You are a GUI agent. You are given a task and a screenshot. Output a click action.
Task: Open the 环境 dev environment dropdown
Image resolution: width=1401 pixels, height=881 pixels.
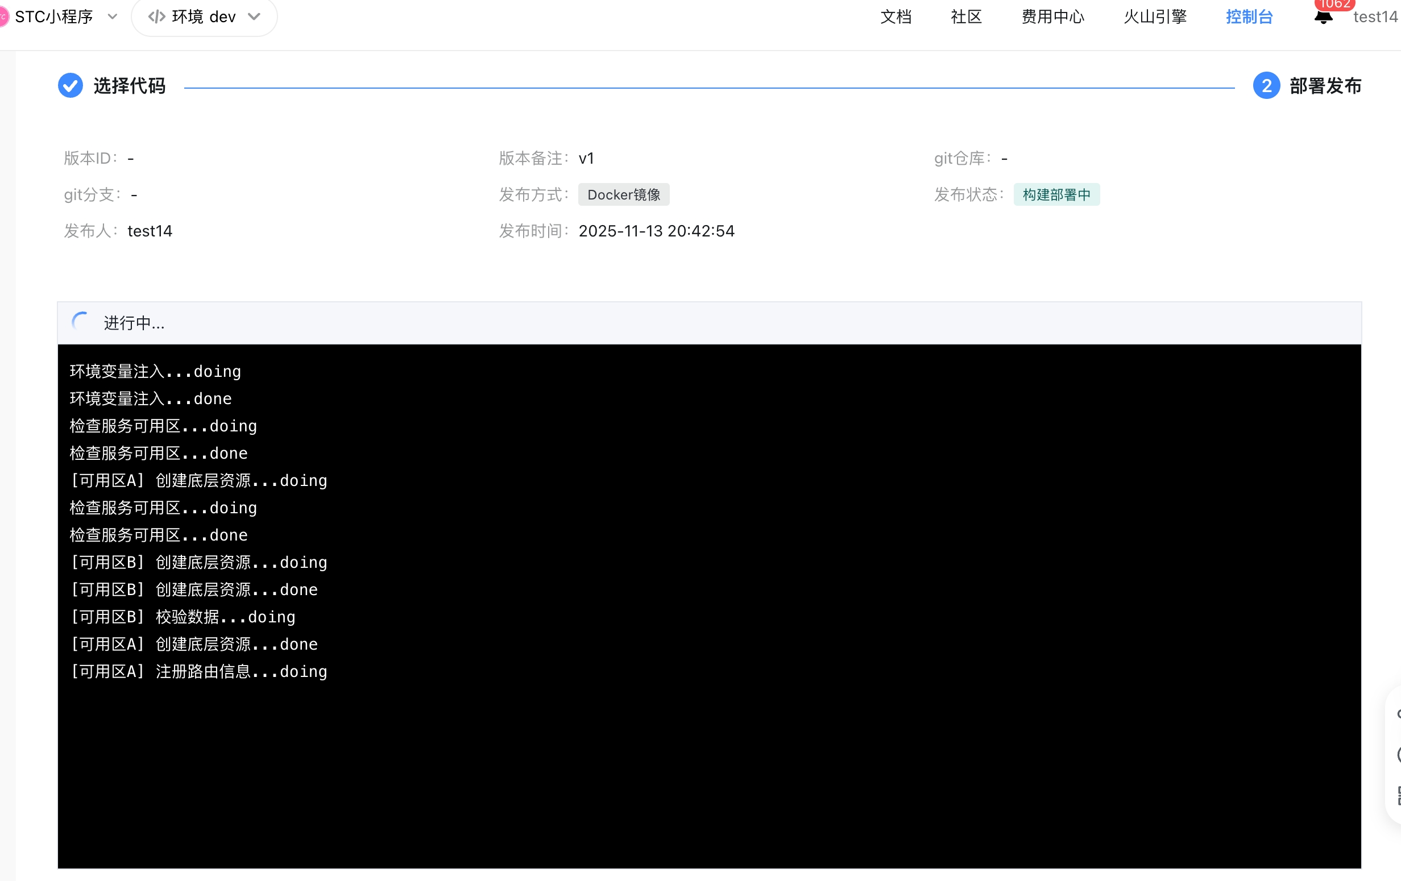pos(204,17)
